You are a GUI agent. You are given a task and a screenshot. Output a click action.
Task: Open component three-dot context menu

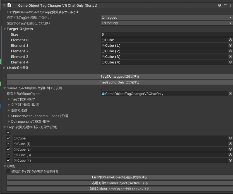coord(230,6)
